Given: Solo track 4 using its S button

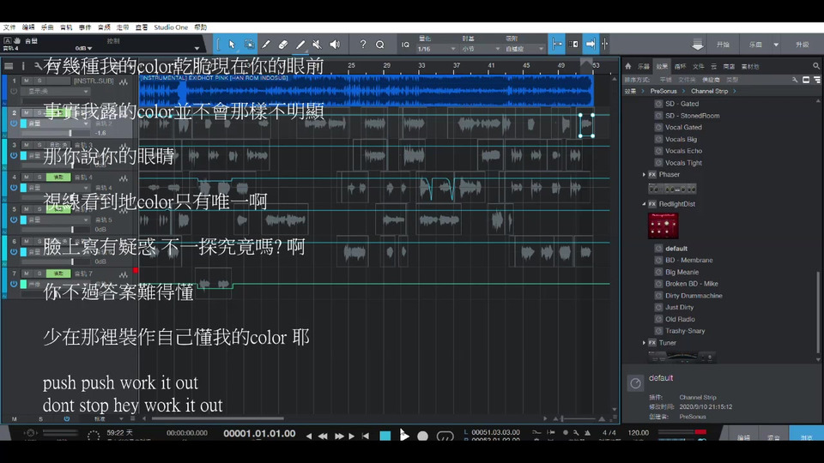Looking at the screenshot, I should 39,177.
